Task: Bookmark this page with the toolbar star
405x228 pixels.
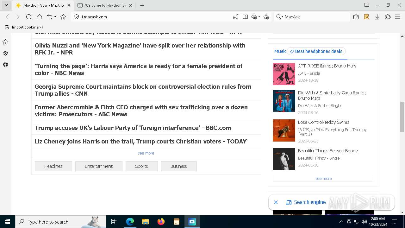Action: click(63, 17)
